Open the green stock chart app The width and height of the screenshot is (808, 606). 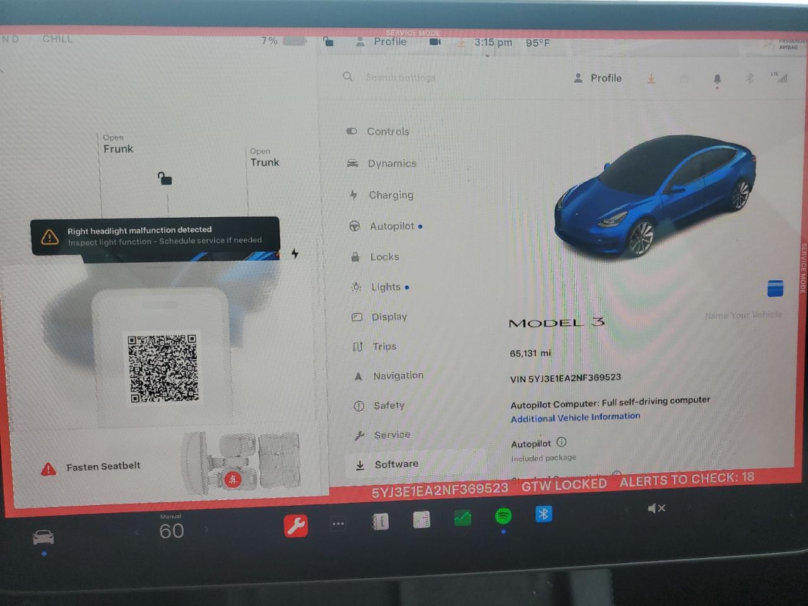[x=463, y=519]
